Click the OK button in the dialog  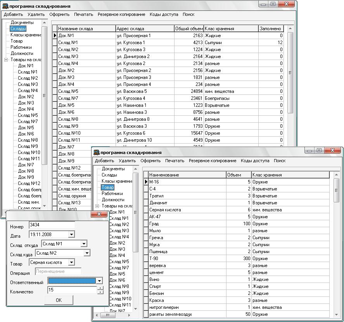click(x=59, y=300)
